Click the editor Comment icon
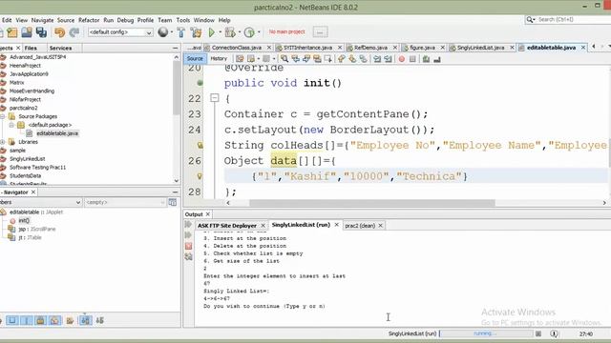This screenshot has height=343, width=611. point(426,59)
